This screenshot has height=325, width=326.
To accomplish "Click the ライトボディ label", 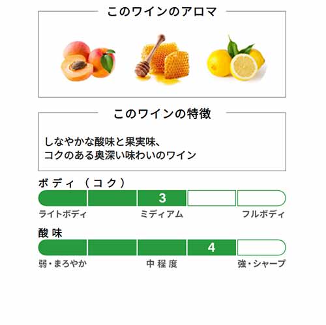I will 63,214.
